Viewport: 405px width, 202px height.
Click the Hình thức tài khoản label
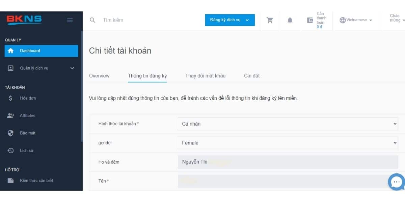(x=119, y=124)
